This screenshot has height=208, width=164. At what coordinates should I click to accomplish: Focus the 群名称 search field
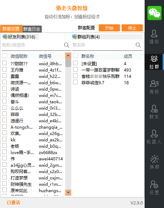coord(103,45)
